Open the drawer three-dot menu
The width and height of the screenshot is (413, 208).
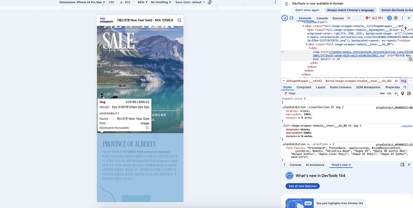point(285,165)
